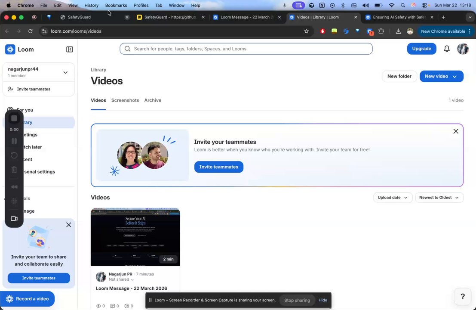Open the Loom Message video thumbnail
The image size is (476, 310).
tap(135, 237)
